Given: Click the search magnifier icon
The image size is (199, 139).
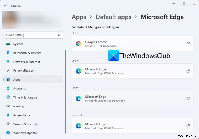Looking at the screenshot, I should coord(59,35).
